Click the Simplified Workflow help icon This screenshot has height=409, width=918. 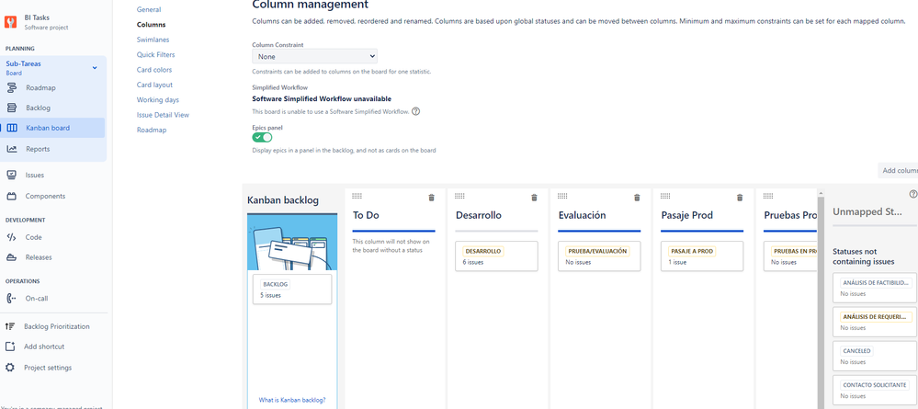[415, 111]
